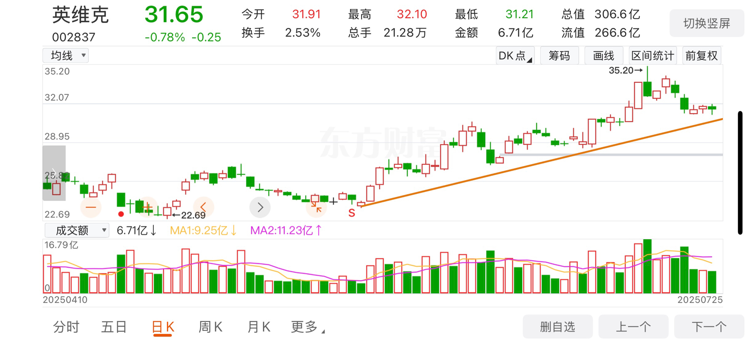The image size is (750, 346).
Task: Tap the 金额 value 6.71亿 in header
Action: 515,33
